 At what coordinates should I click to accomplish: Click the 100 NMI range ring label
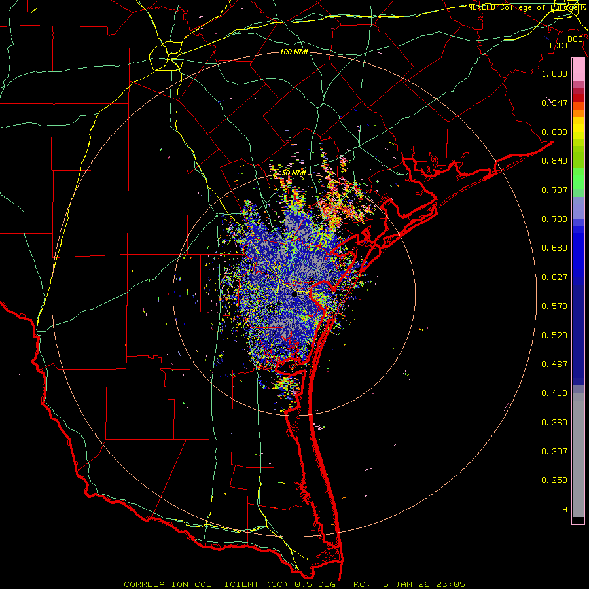[x=294, y=52]
